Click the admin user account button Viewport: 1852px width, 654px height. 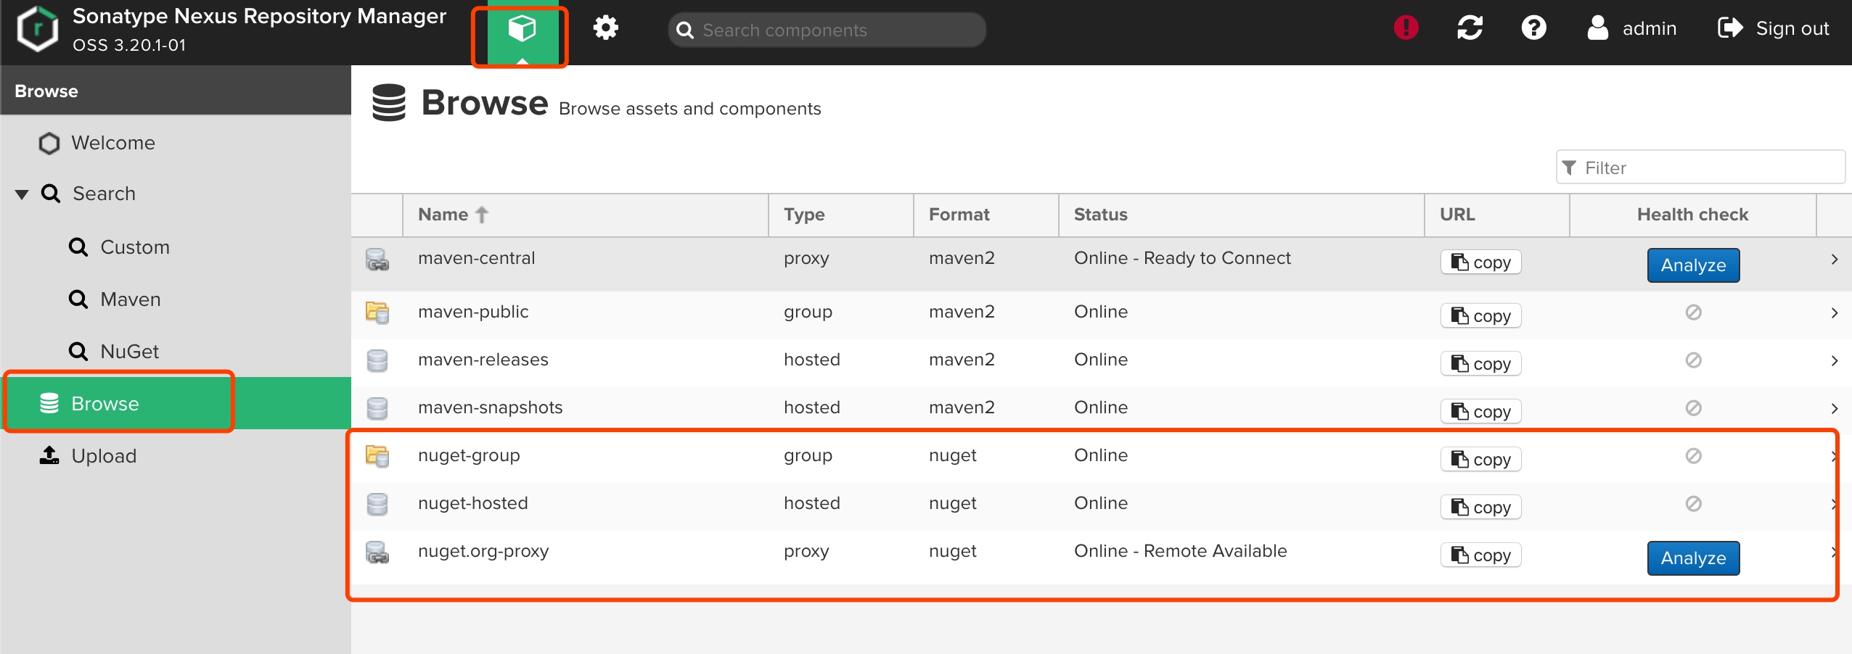coord(1631,29)
